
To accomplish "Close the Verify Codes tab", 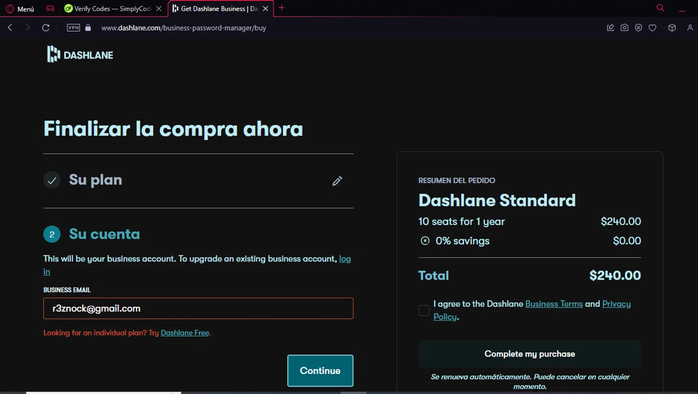I will [159, 8].
